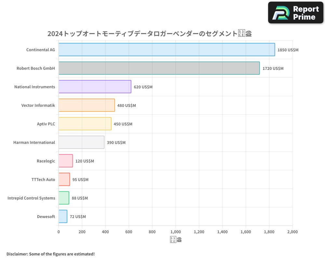Select the National Instruments bar
The width and height of the screenshot is (325, 260).
point(94,87)
